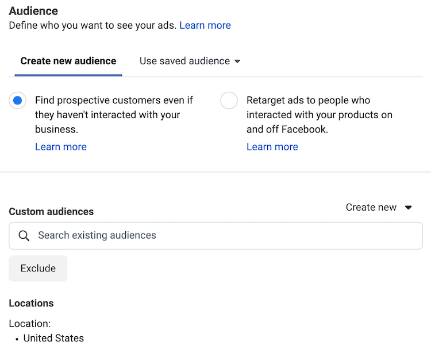The image size is (431, 350).
Task: Expand the Use saved audience menu
Action: [x=190, y=61]
